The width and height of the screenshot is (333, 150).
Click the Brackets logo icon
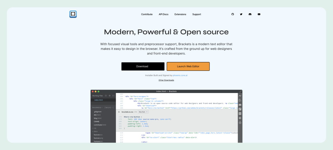pyautogui.click(x=73, y=14)
